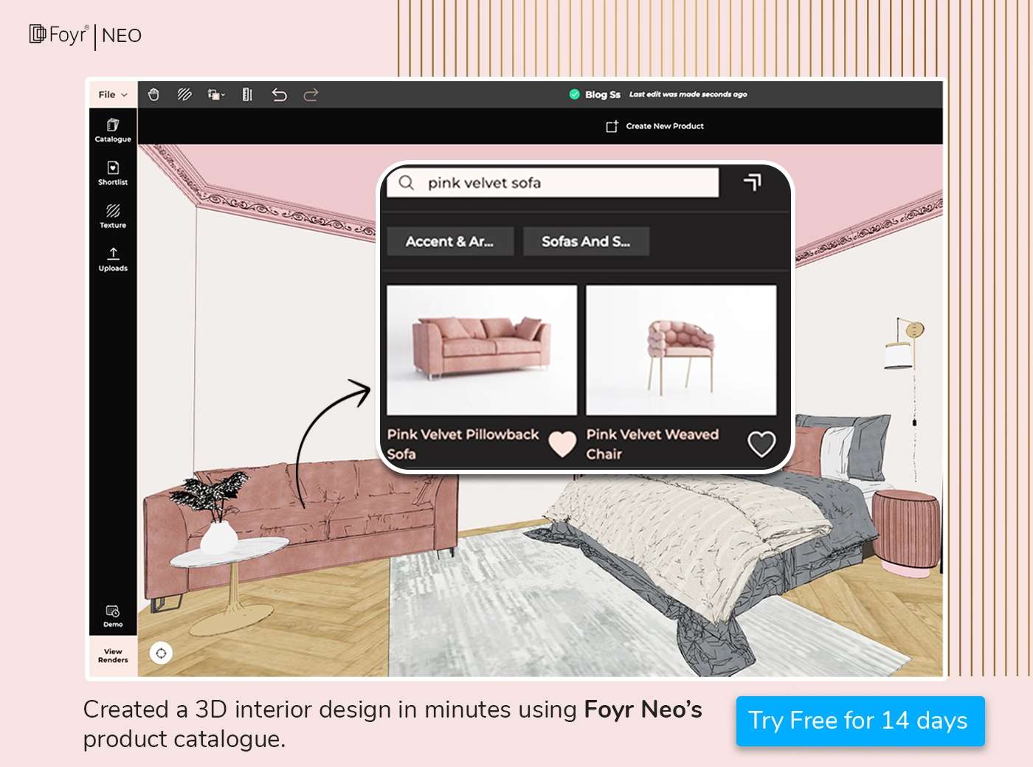Select the Sofas And Sectionals category

point(586,241)
